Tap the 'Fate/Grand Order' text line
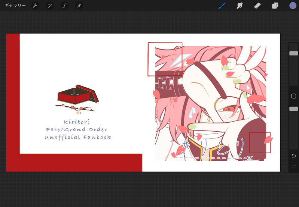Image resolution: width=299 pixels, height=207 pixels. [77, 130]
